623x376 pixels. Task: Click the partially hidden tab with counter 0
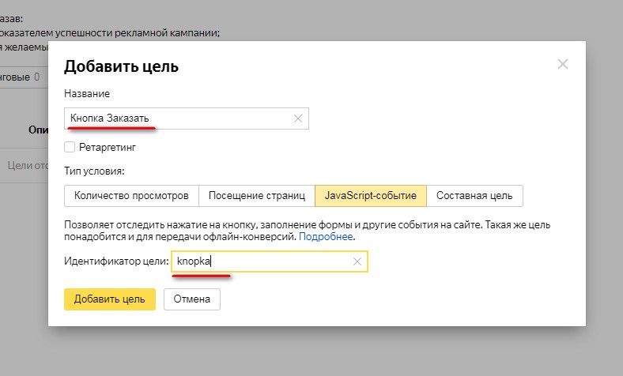(x=22, y=77)
